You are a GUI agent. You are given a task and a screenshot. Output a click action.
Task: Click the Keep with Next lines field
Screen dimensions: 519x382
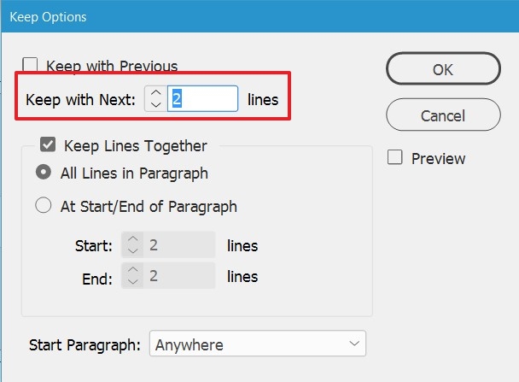203,99
